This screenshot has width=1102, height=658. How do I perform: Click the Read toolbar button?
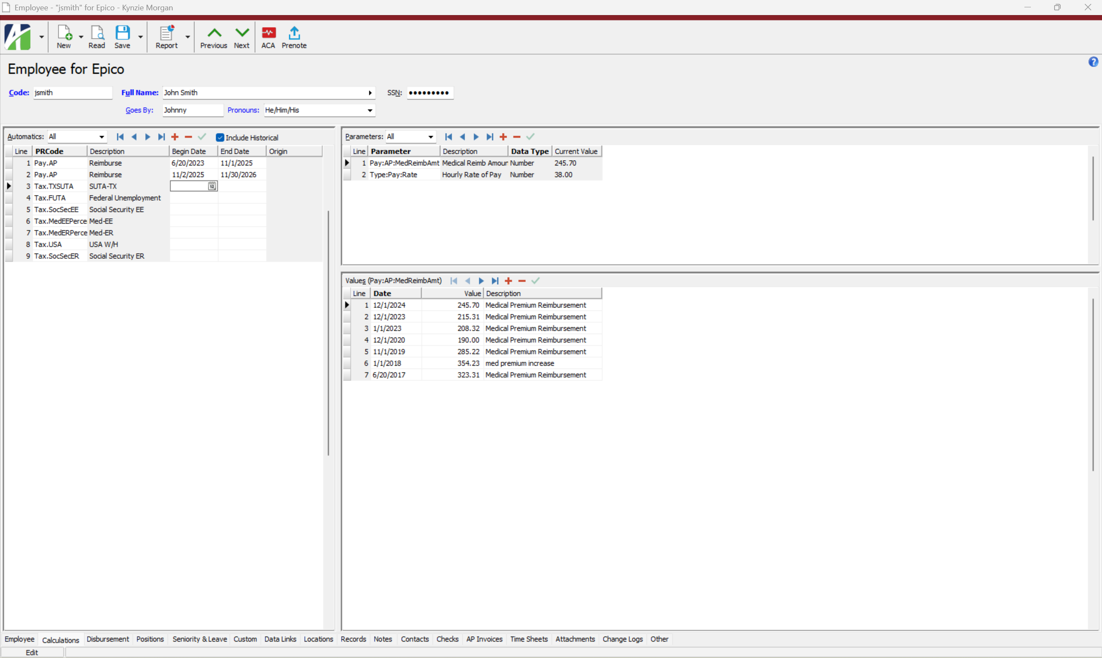click(x=97, y=37)
